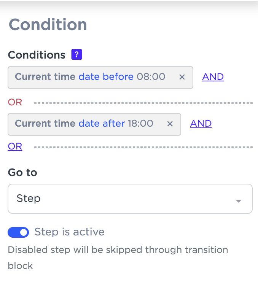The image size is (258, 286).
Task: Delete the 'date after 18:00' condition
Action: coord(170,124)
